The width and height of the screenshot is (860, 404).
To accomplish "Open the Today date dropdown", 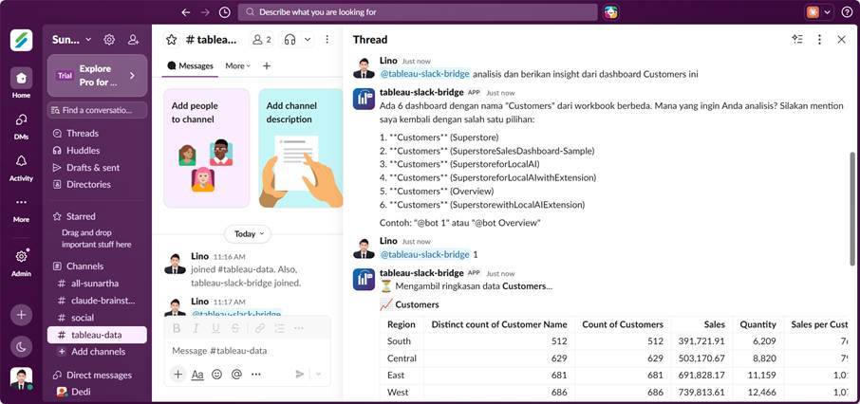I will pos(248,234).
